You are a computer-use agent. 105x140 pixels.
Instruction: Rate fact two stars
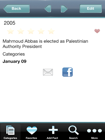click(21, 31)
